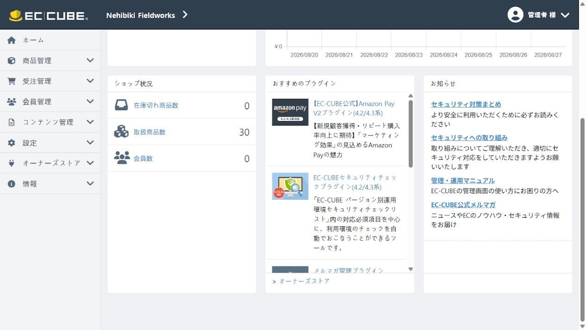Click the 取扱商品数 cubes icon
Image resolution: width=586 pixels, height=330 pixels.
click(x=122, y=132)
